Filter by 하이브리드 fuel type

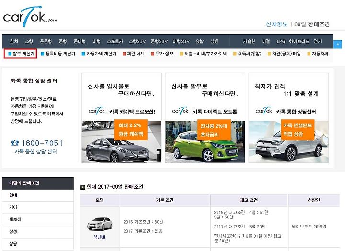click(x=299, y=41)
